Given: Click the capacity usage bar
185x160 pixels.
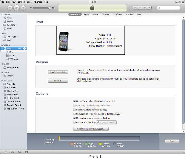Looking at the screenshot, I should tap(99, 138).
